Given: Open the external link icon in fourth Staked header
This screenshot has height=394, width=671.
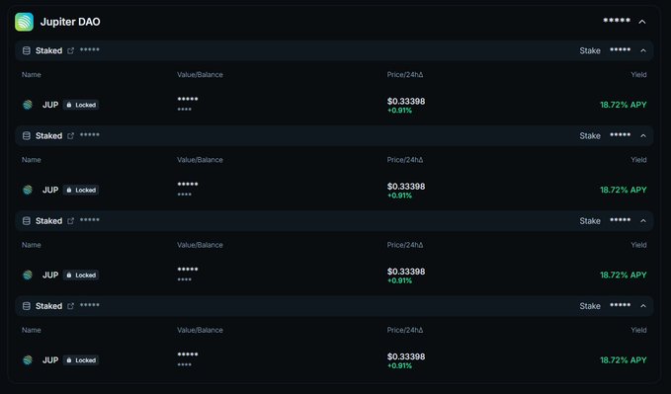Looking at the screenshot, I should click(x=70, y=306).
